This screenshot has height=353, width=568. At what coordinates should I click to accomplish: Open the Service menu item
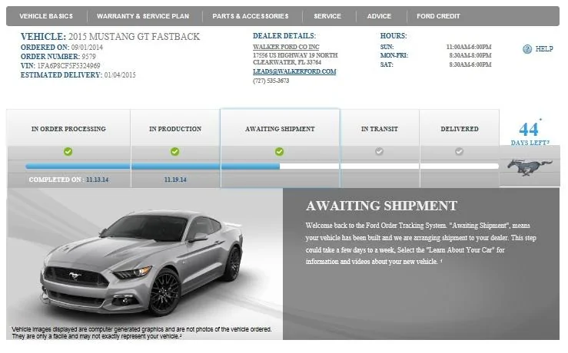(327, 16)
